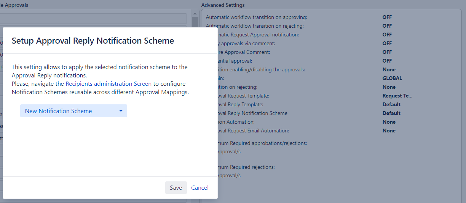
Task: Cancel the notification scheme setup dialog
Action: coord(200,187)
